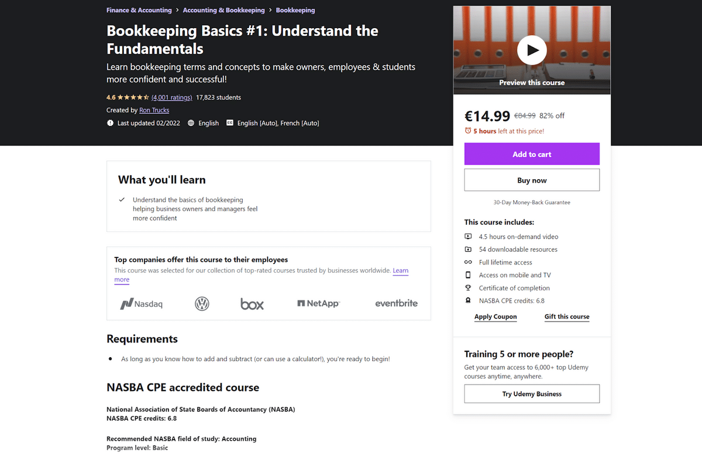Image resolution: width=702 pixels, height=456 pixels.
Task: Click Try Udemy Business button
Action: click(x=532, y=394)
